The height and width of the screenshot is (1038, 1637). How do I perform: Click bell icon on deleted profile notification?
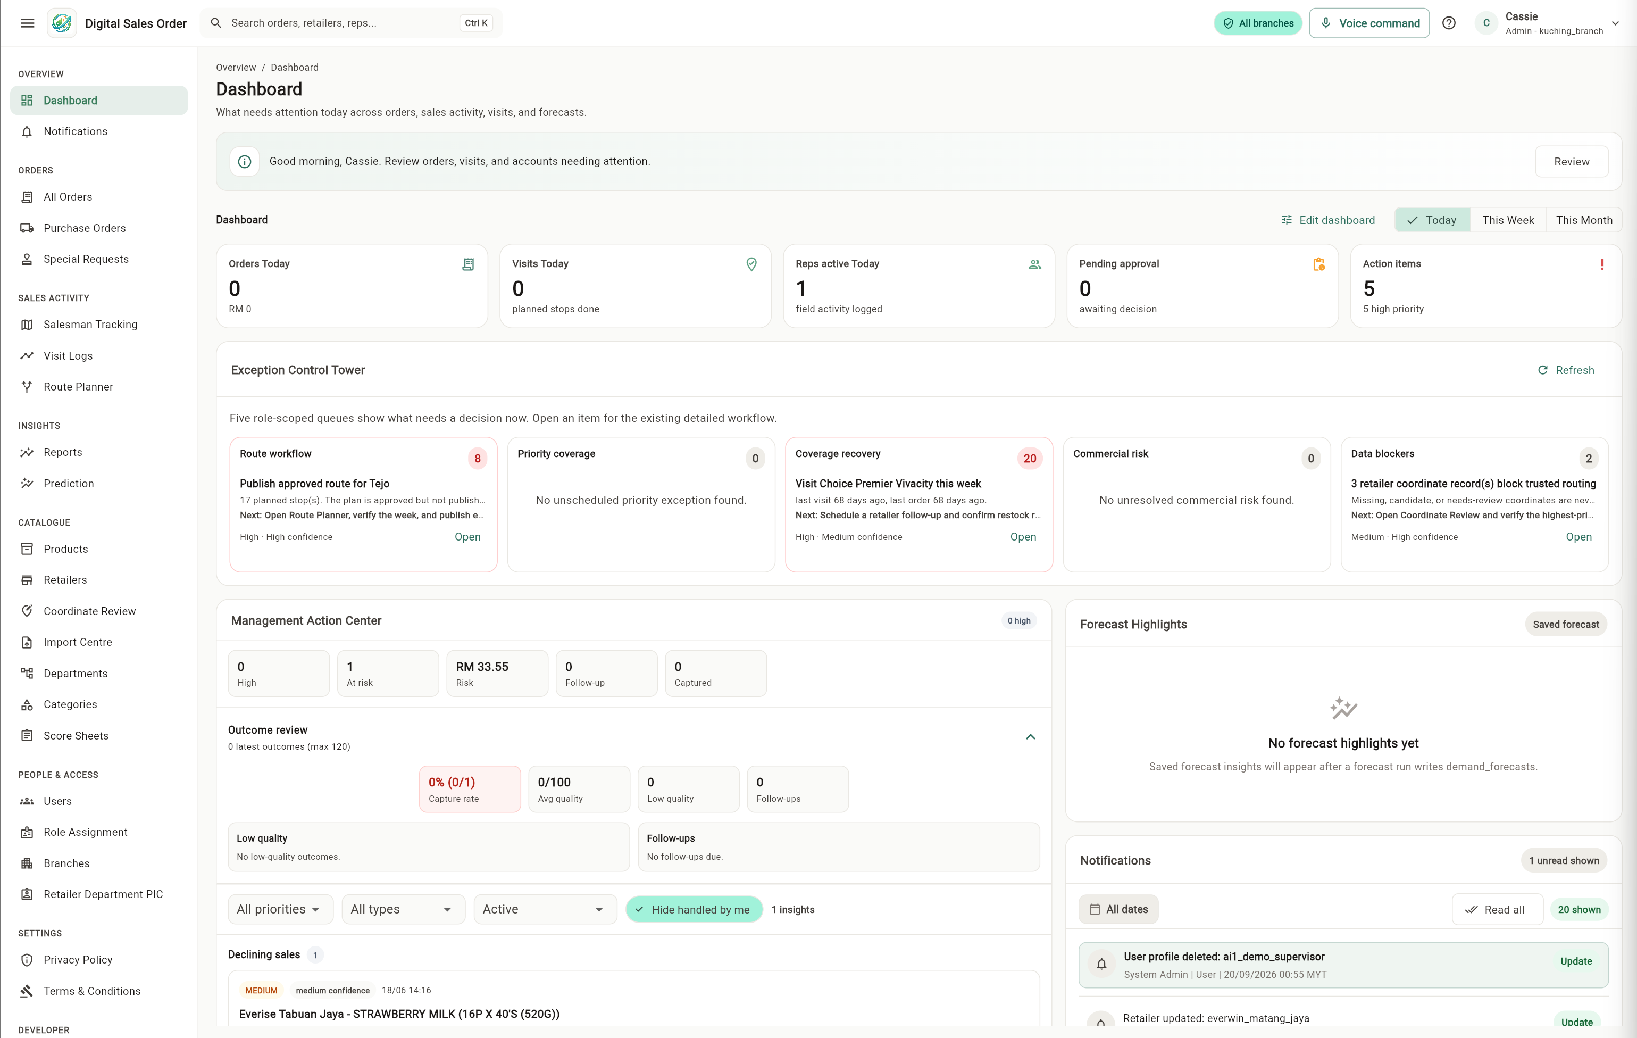[x=1101, y=964]
